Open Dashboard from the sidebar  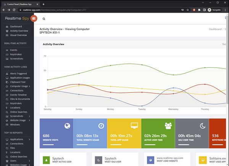click(x=16, y=26)
